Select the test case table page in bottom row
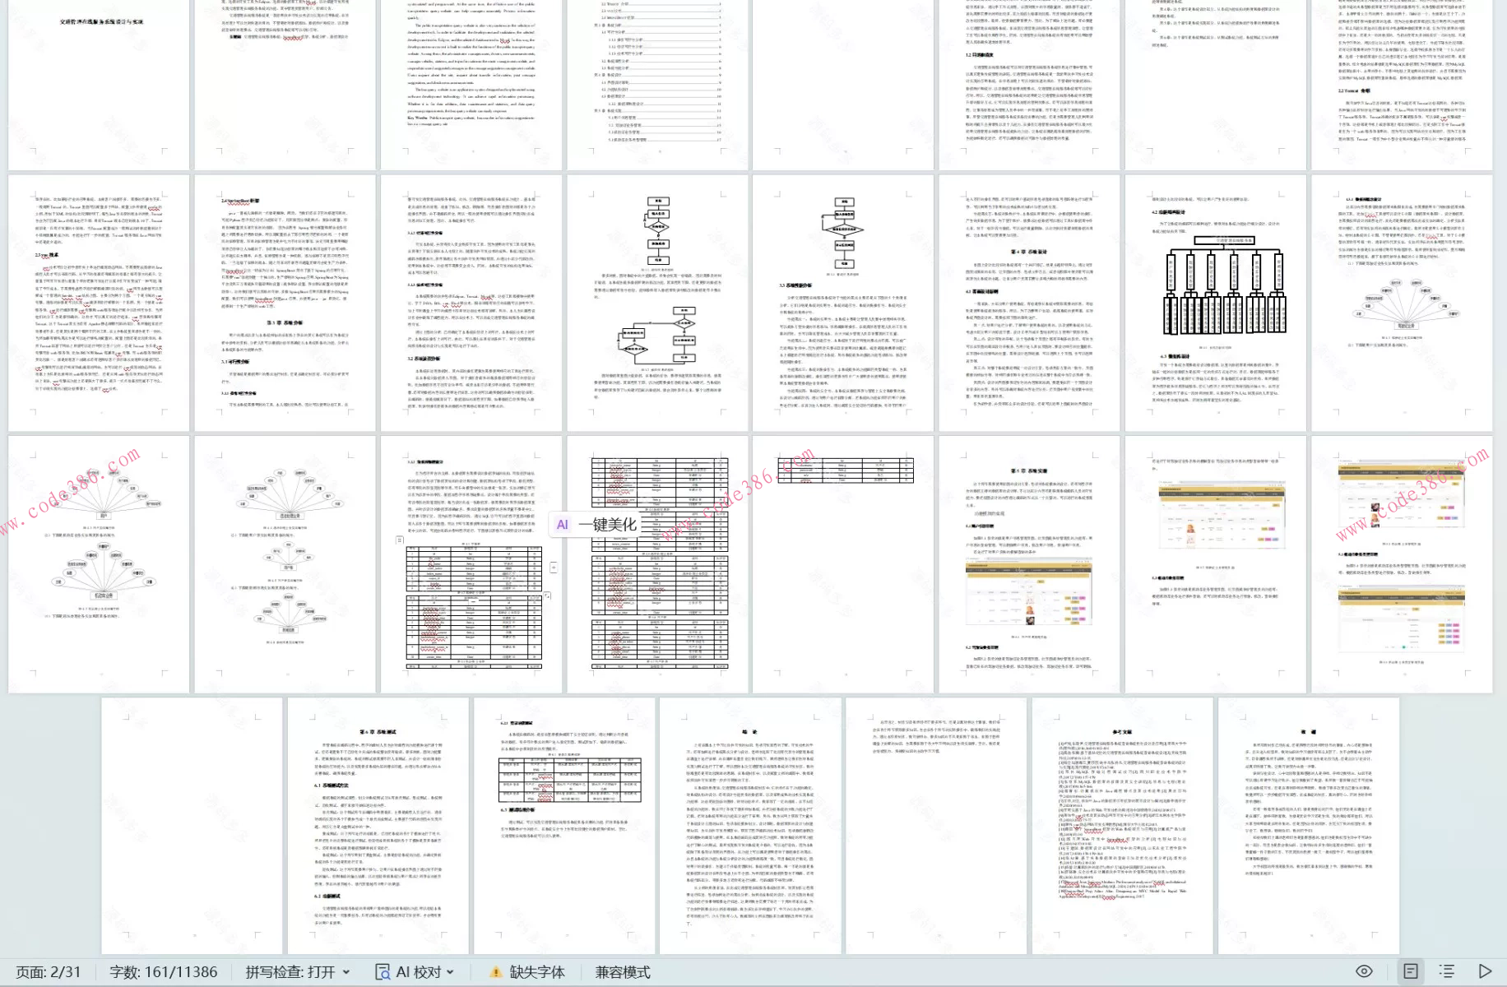Image resolution: width=1507 pixels, height=987 pixels. click(564, 826)
